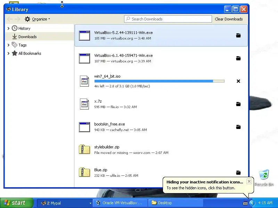Click the taskbar clock showing 4:15 AM
The image size is (278, 208).
[265, 203]
